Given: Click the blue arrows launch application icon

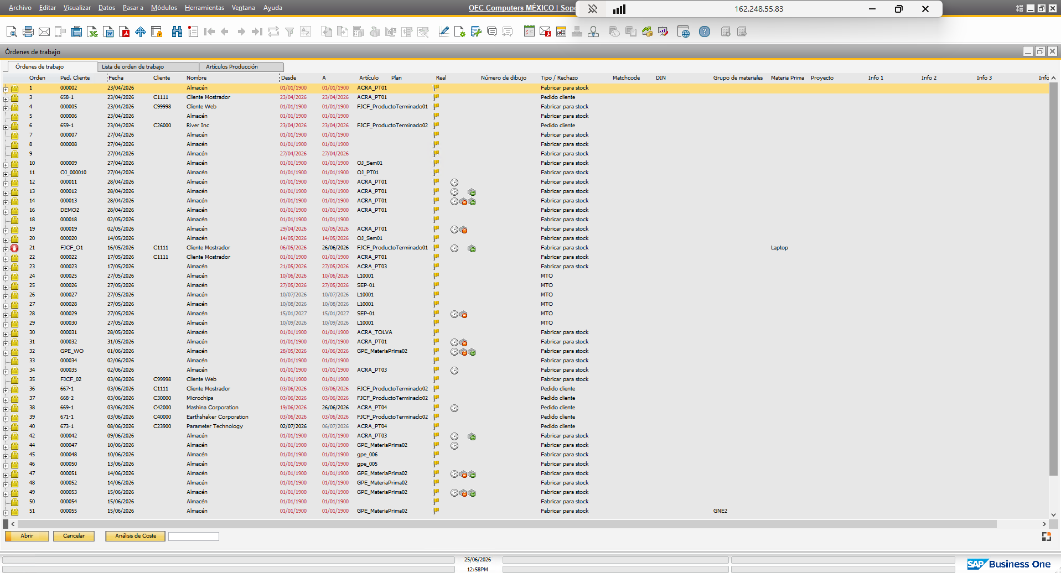Looking at the screenshot, I should pyautogui.click(x=141, y=32).
